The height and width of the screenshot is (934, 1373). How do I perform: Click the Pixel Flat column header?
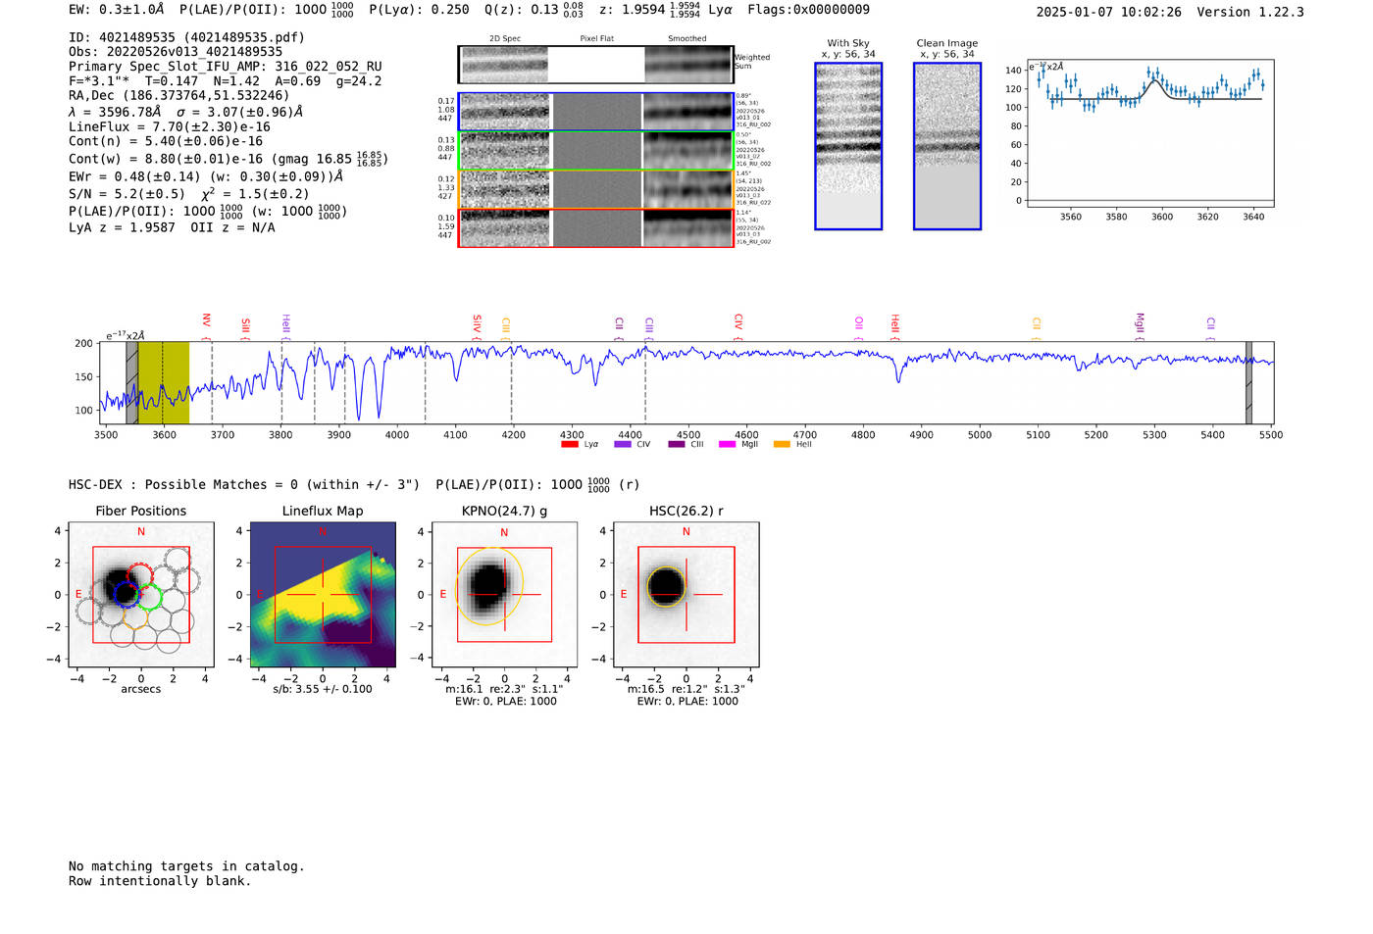click(x=596, y=39)
